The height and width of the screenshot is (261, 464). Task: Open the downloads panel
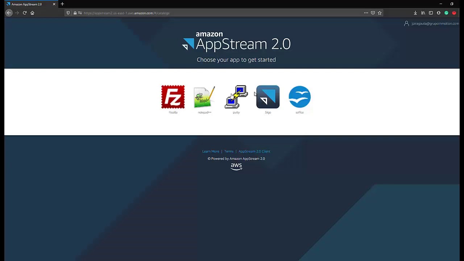click(x=415, y=13)
